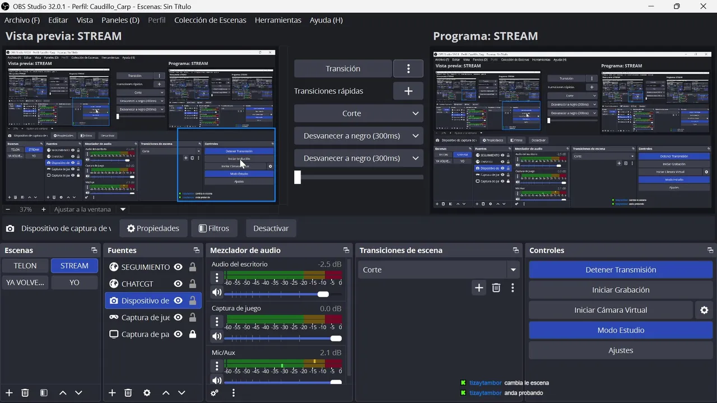Zoom in preview with plus button
This screenshot has height=403, width=717.
coord(44,209)
